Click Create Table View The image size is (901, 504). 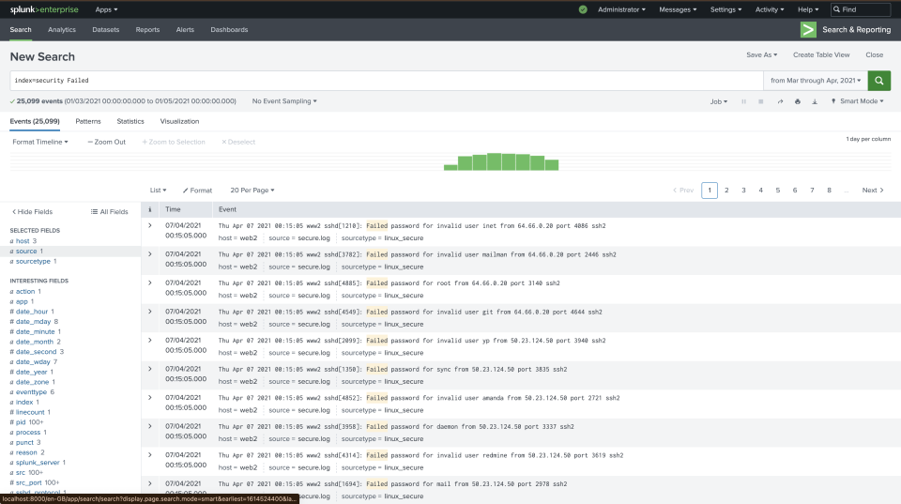point(821,54)
